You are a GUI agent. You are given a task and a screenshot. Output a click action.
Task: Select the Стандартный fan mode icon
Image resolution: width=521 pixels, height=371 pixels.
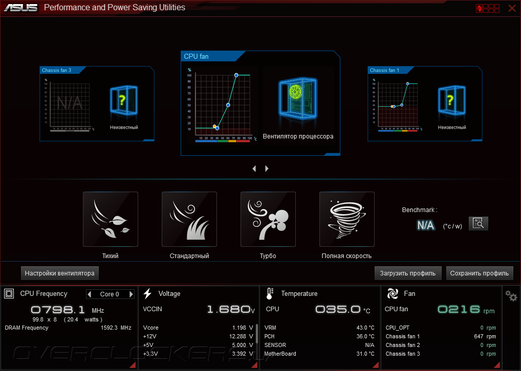coord(189,219)
